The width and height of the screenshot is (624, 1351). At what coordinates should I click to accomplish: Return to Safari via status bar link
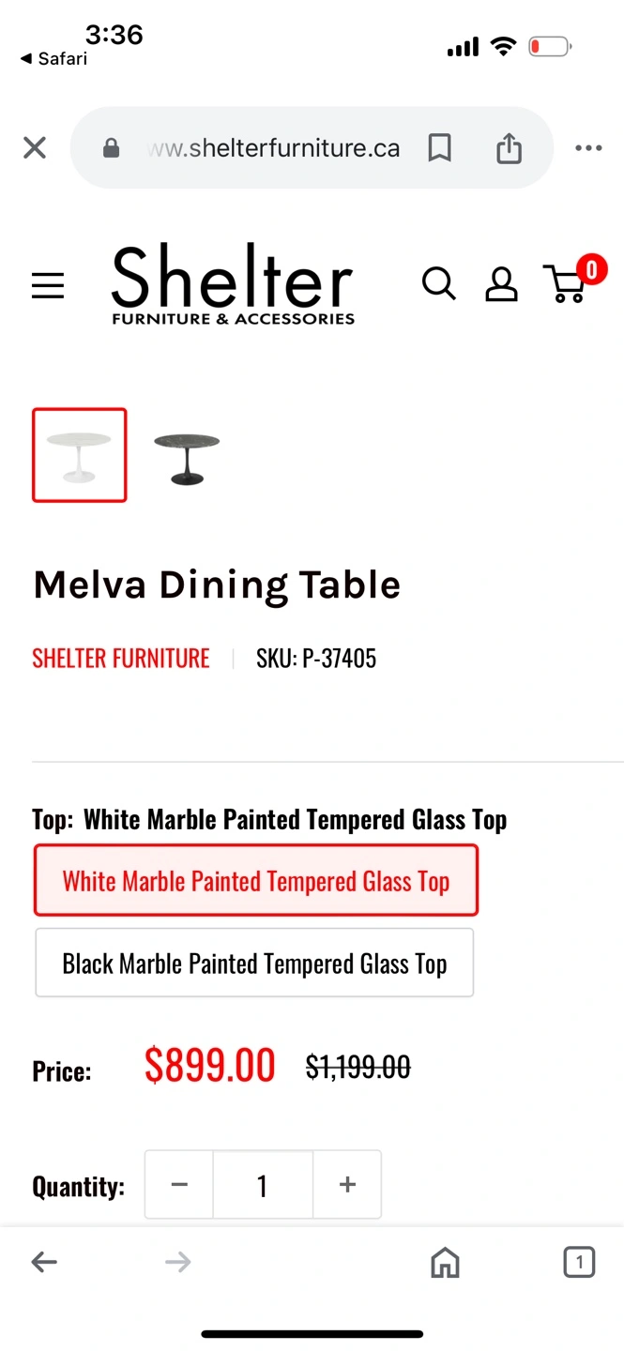pyautogui.click(x=53, y=59)
